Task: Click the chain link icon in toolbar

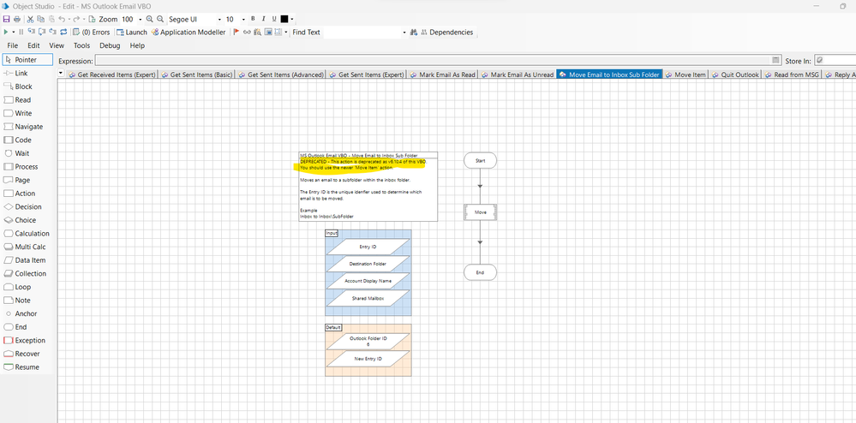Action: [247, 33]
